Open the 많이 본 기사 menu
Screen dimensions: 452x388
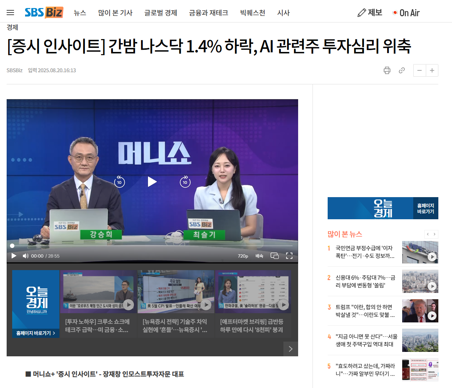coord(115,13)
